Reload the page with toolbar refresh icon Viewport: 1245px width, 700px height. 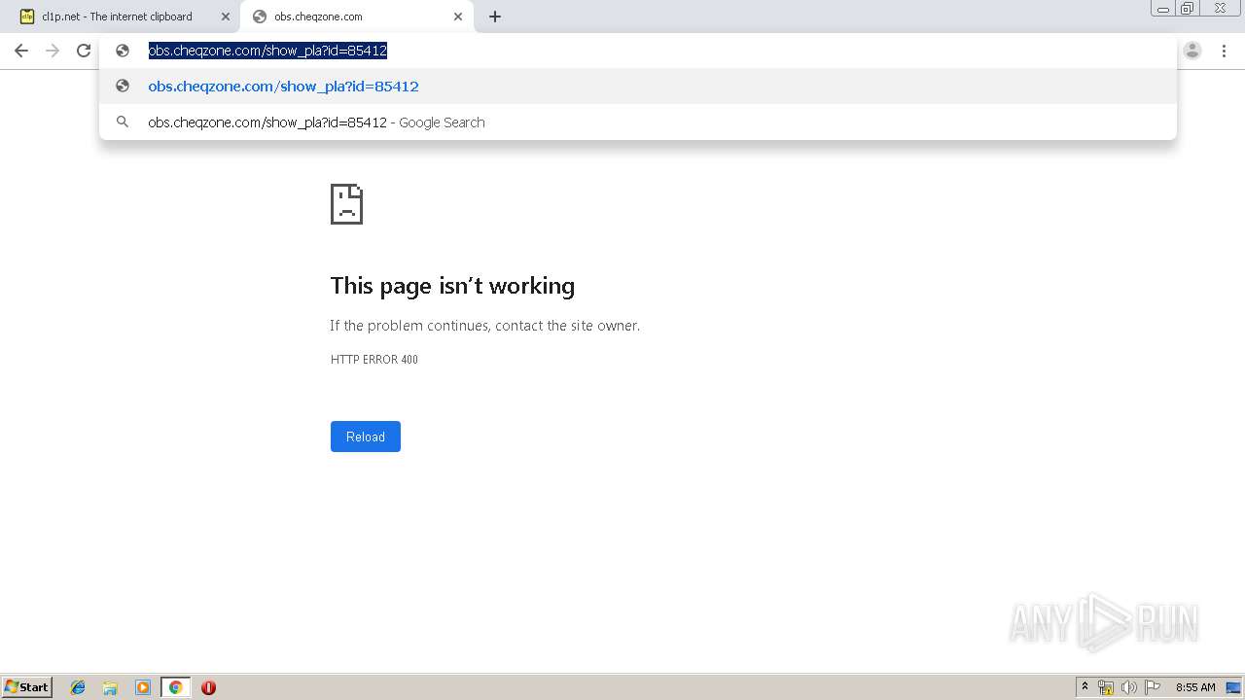[x=84, y=51]
